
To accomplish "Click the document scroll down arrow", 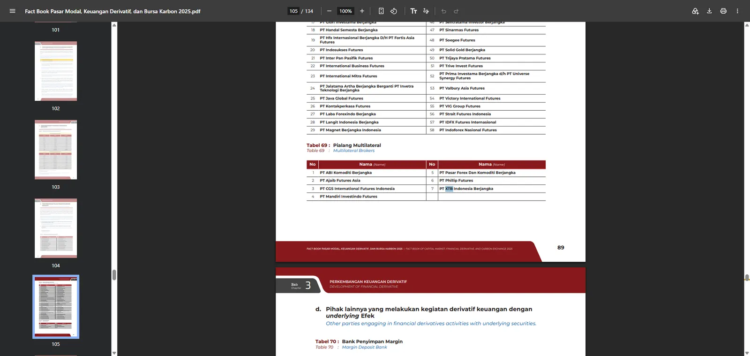I will coord(747,353).
